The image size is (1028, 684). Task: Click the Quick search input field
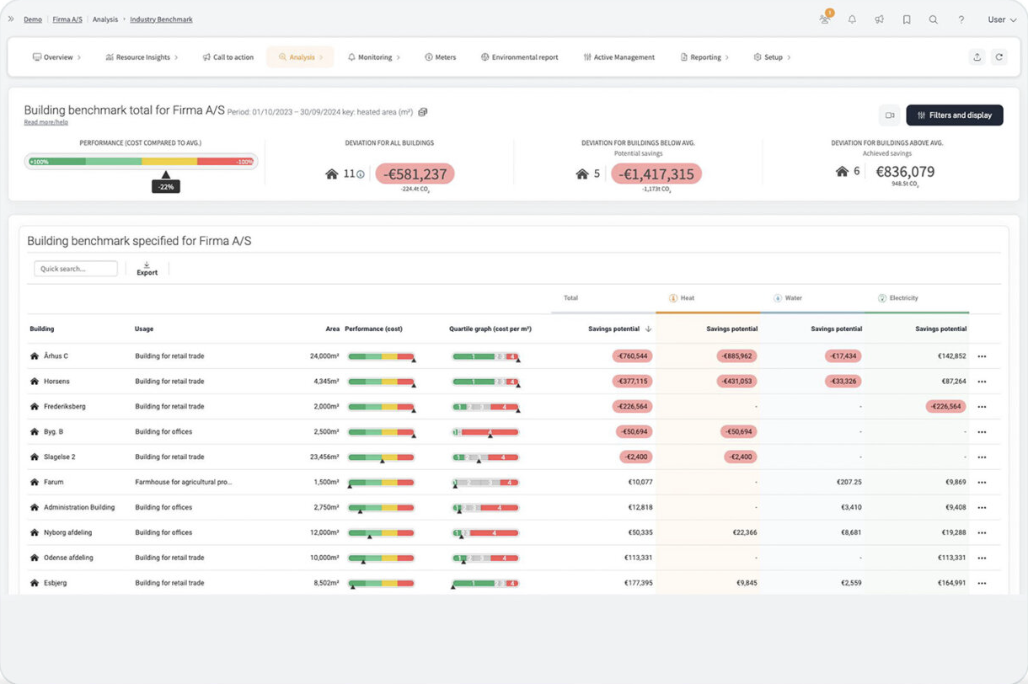76,269
